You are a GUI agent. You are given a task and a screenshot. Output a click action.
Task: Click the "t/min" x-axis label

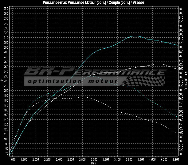click(x=94, y=163)
